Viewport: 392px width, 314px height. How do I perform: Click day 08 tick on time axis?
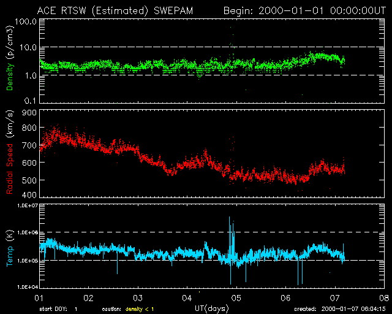point(384,297)
